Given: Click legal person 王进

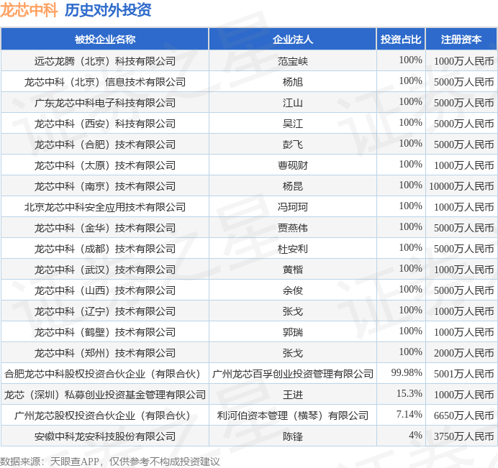Looking at the screenshot, I should (292, 395).
